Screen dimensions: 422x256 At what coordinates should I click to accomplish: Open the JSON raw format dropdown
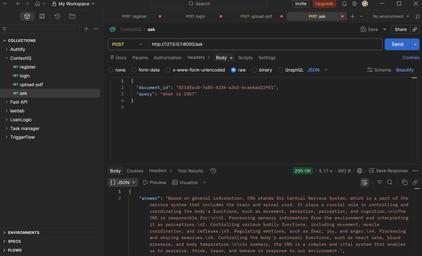click(318, 70)
